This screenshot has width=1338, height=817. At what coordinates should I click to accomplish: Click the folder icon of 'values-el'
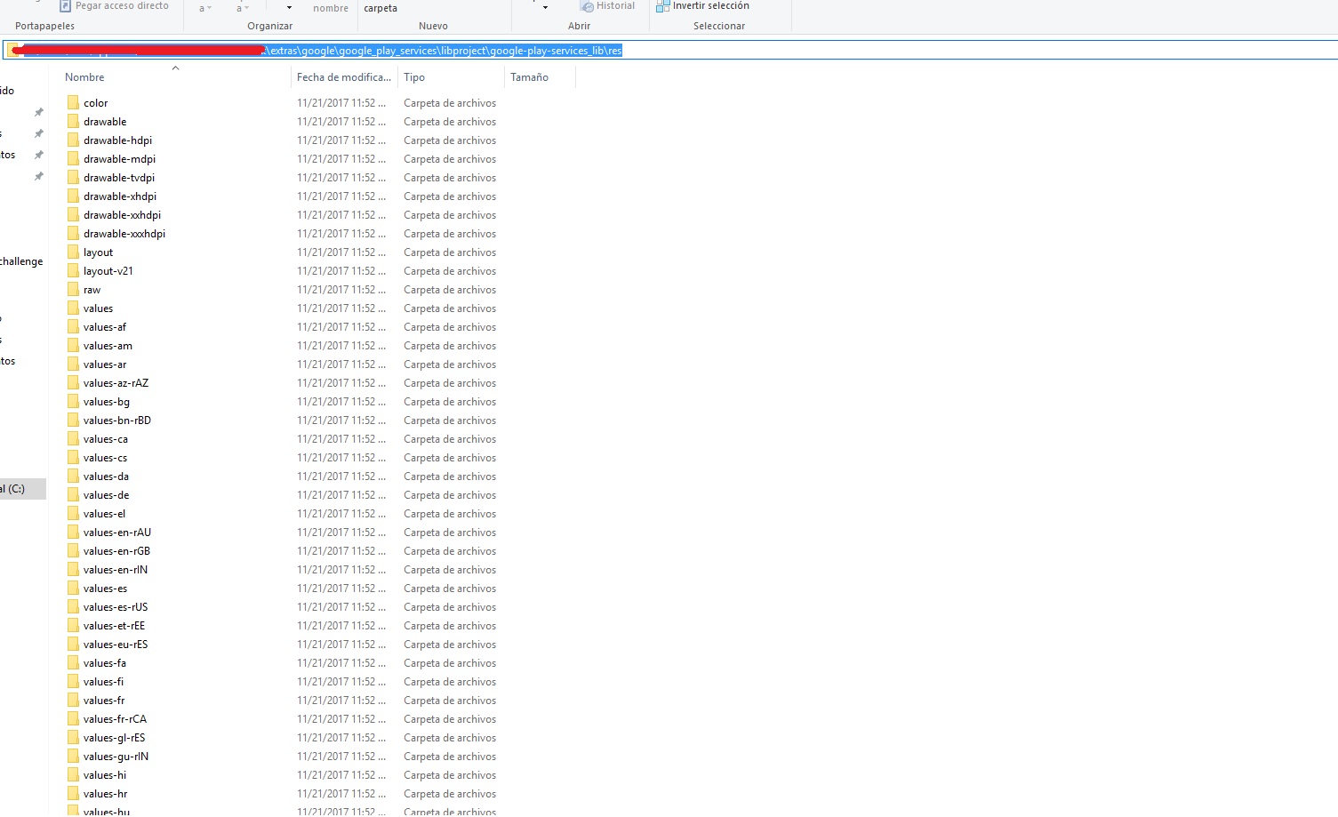pos(74,514)
